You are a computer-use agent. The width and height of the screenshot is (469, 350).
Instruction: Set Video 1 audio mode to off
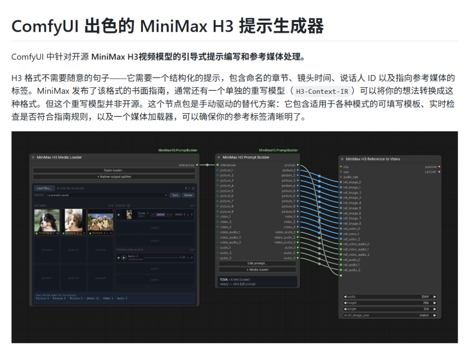click(153, 215)
